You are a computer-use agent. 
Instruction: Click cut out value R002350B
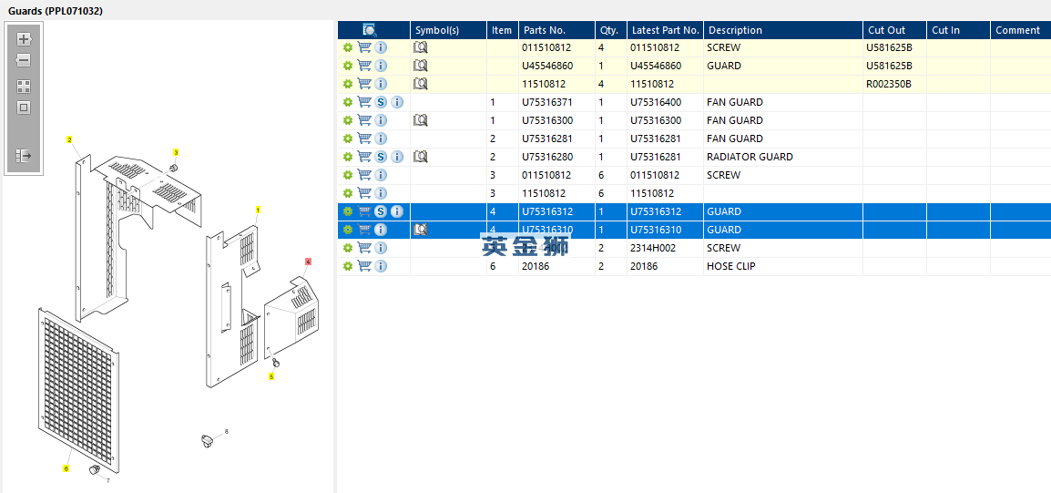pyautogui.click(x=890, y=84)
